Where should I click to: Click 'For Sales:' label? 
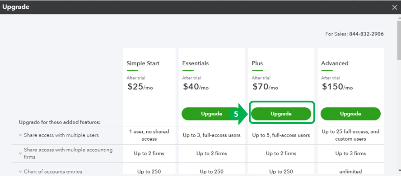[x=336, y=34]
